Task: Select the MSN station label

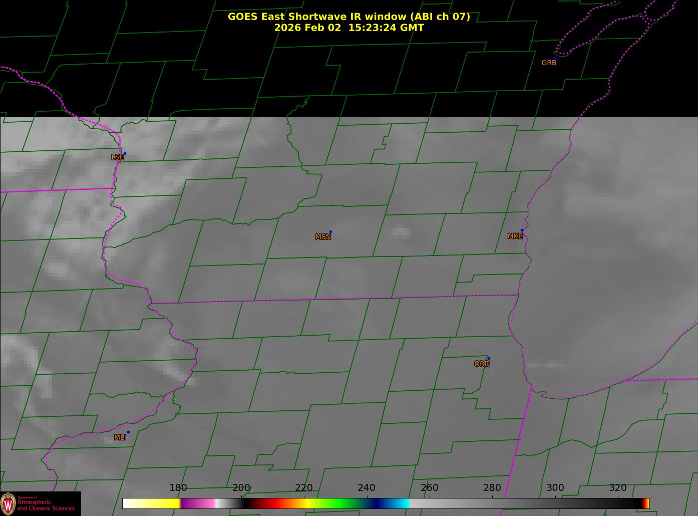Action: [x=323, y=237]
